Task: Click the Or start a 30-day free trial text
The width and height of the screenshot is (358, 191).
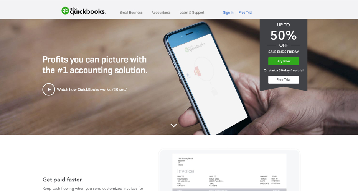Action: (283, 70)
